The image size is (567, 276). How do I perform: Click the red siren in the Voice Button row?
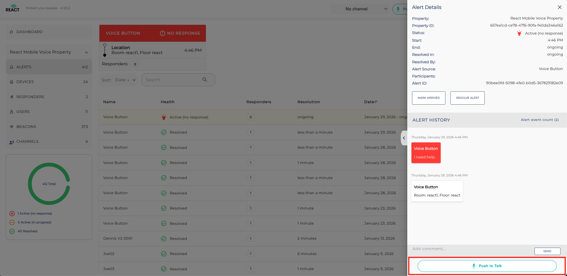[164, 117]
